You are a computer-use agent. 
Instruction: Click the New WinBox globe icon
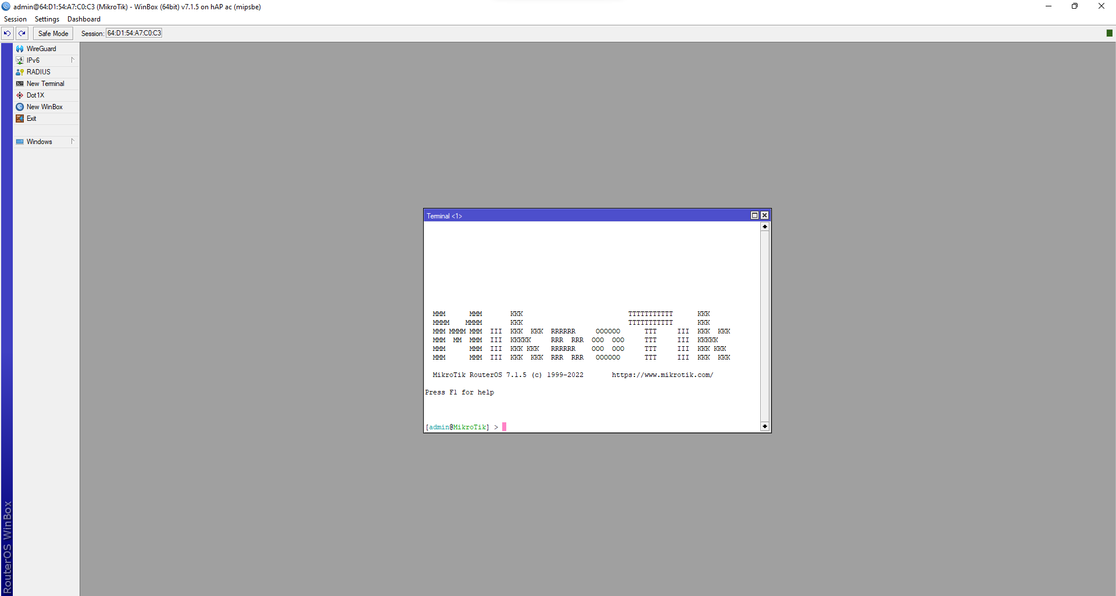(x=20, y=107)
